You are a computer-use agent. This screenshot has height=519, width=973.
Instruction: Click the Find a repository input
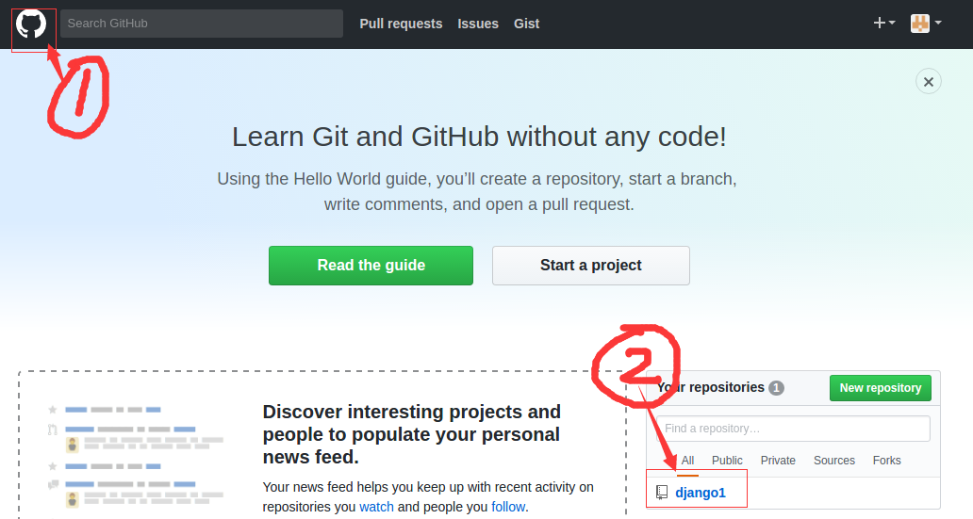[793, 429]
